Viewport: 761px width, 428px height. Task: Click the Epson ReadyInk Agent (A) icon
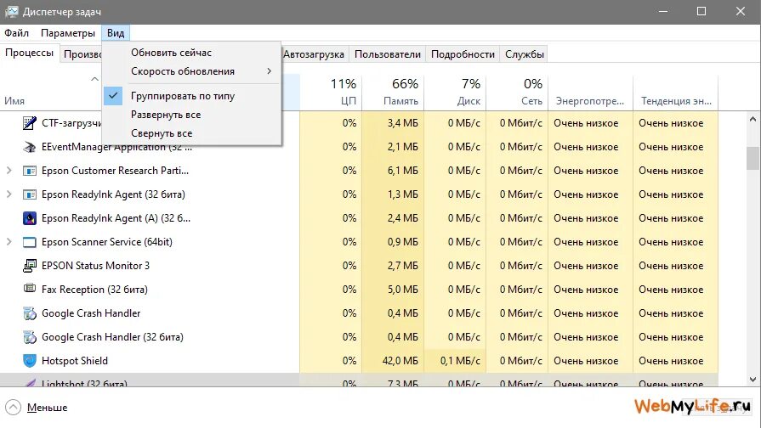30,218
